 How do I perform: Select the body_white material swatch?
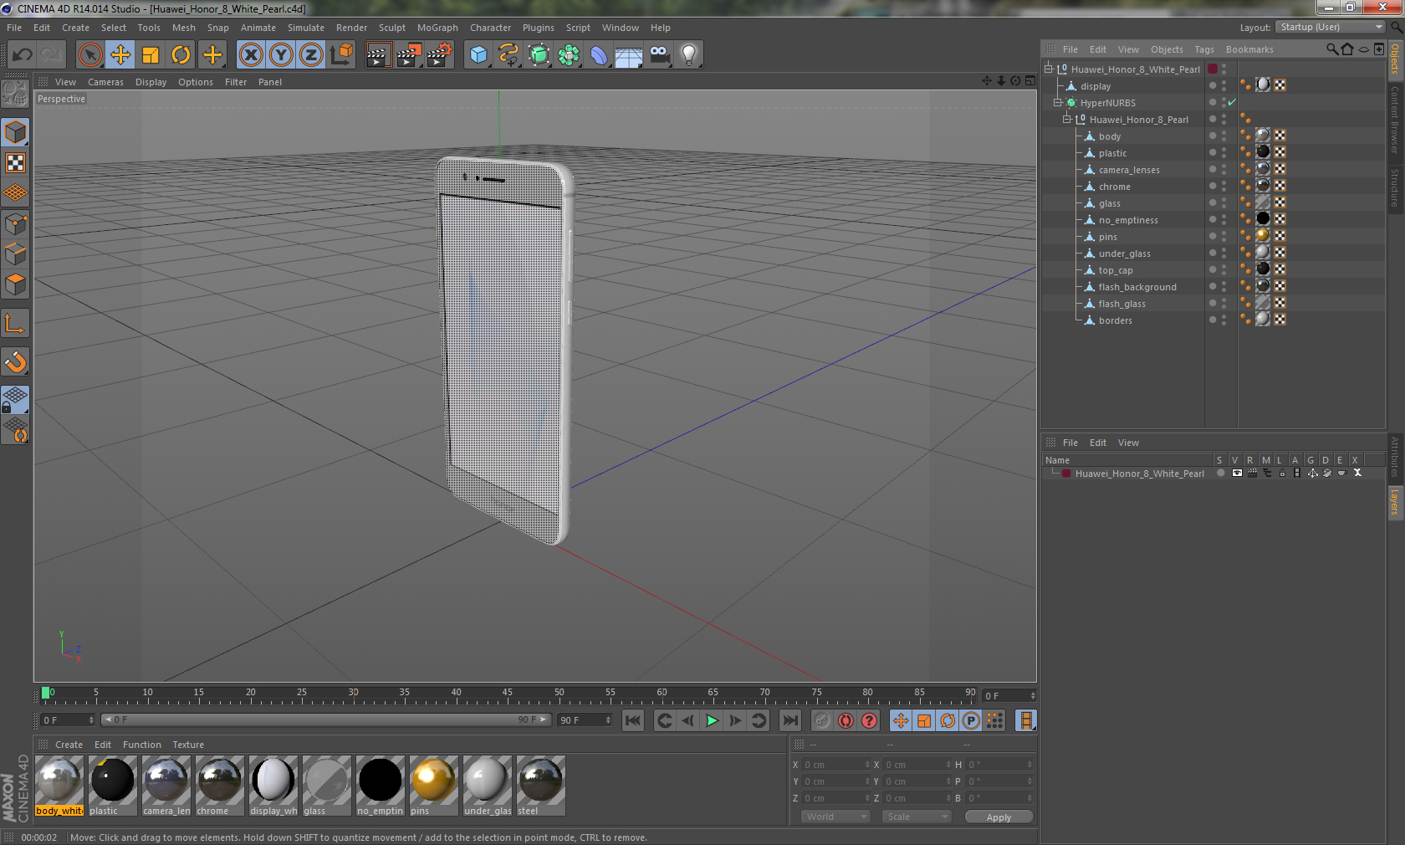click(x=59, y=786)
